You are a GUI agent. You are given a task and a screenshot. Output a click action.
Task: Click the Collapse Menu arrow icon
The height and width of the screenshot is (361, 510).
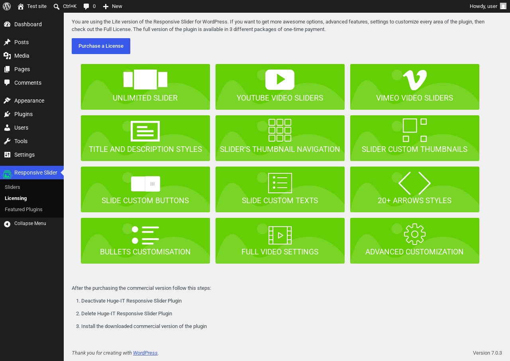pyautogui.click(x=7, y=224)
